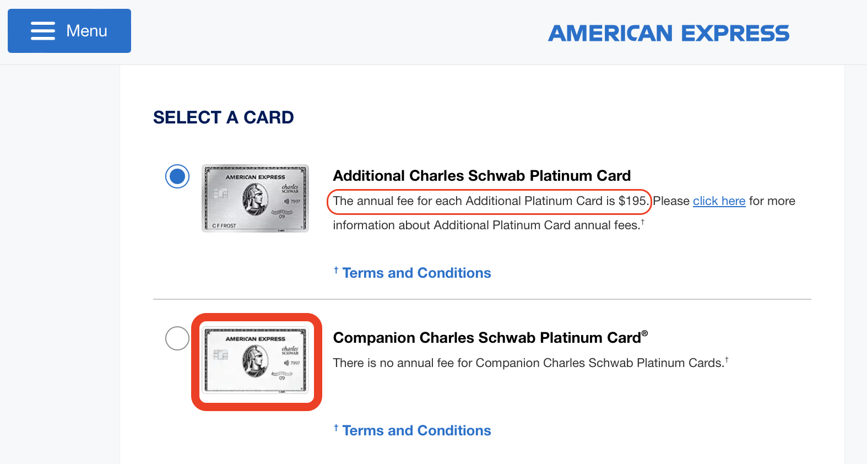Click the 'no annual fee for Companion' description

coord(528,363)
